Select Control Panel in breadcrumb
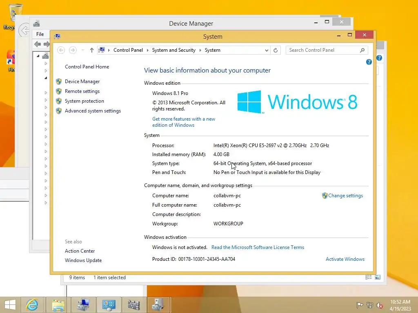 click(128, 50)
